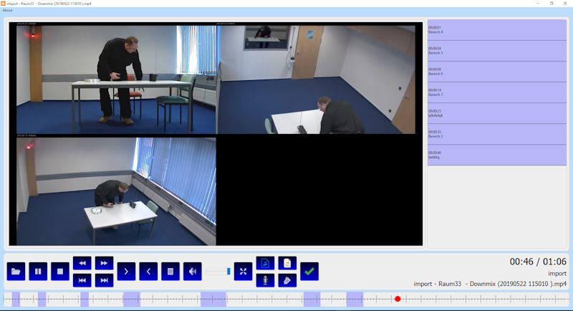This screenshot has height=311, width=573.
Task: Pause the video playback
Action: pyautogui.click(x=38, y=272)
